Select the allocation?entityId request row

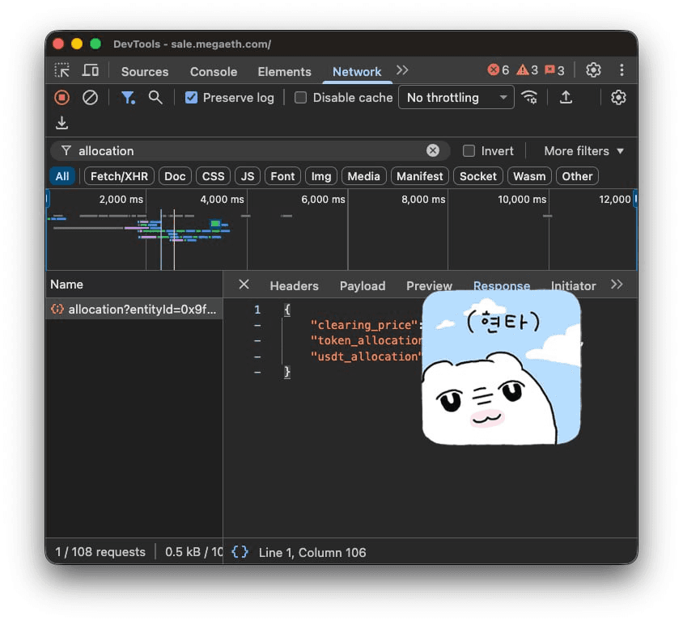[134, 309]
